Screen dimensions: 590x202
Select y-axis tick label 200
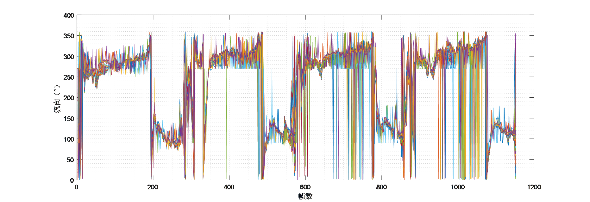point(69,98)
